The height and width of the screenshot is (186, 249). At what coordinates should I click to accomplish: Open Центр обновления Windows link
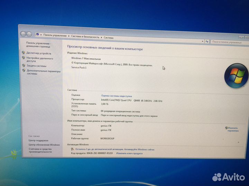click(x=44, y=145)
